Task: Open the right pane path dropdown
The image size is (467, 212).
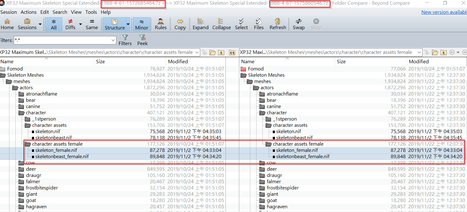Action: click(x=419, y=52)
